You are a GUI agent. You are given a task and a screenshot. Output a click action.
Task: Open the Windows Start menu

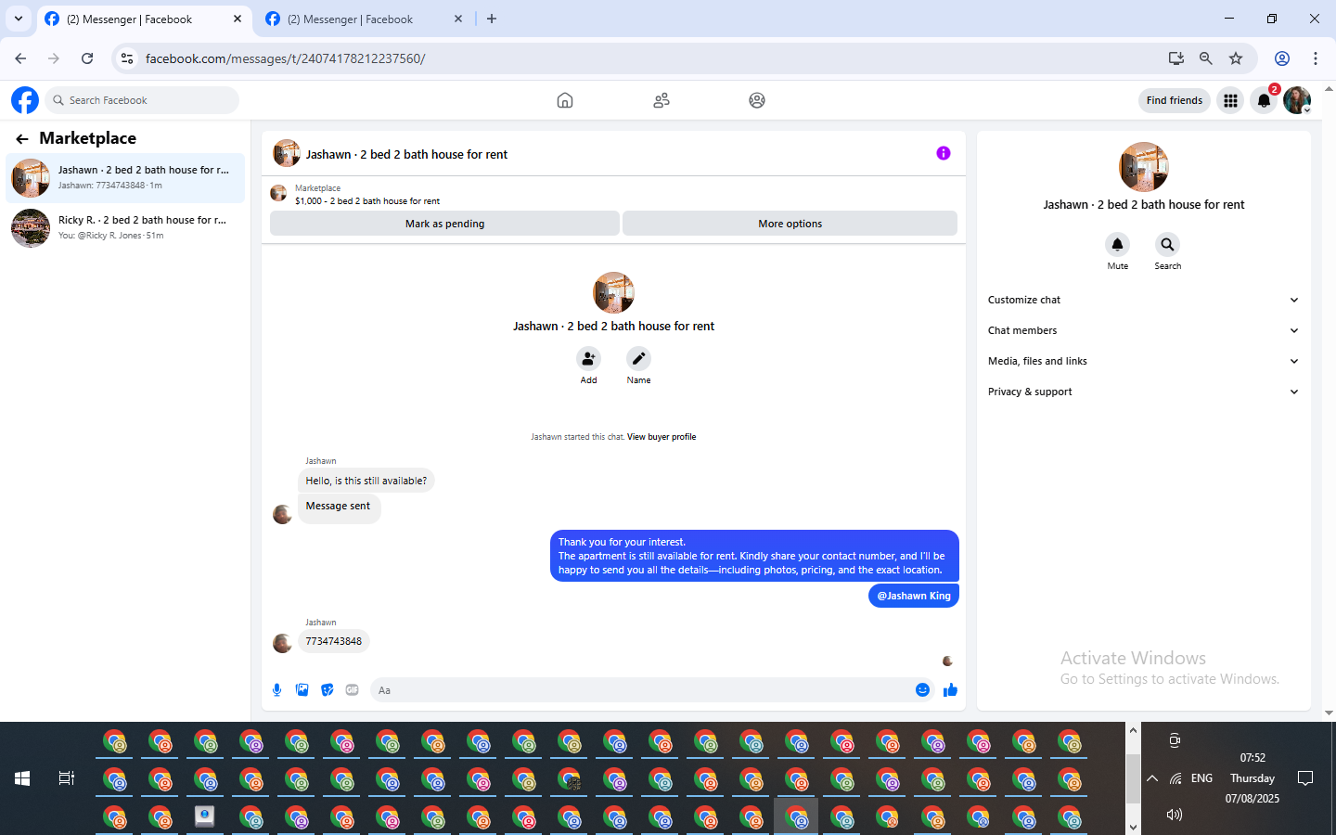22,778
